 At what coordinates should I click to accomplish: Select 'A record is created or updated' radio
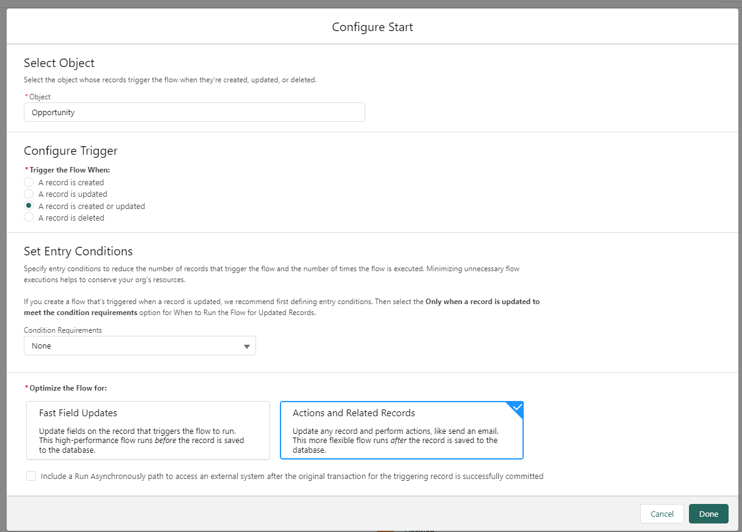click(x=29, y=206)
